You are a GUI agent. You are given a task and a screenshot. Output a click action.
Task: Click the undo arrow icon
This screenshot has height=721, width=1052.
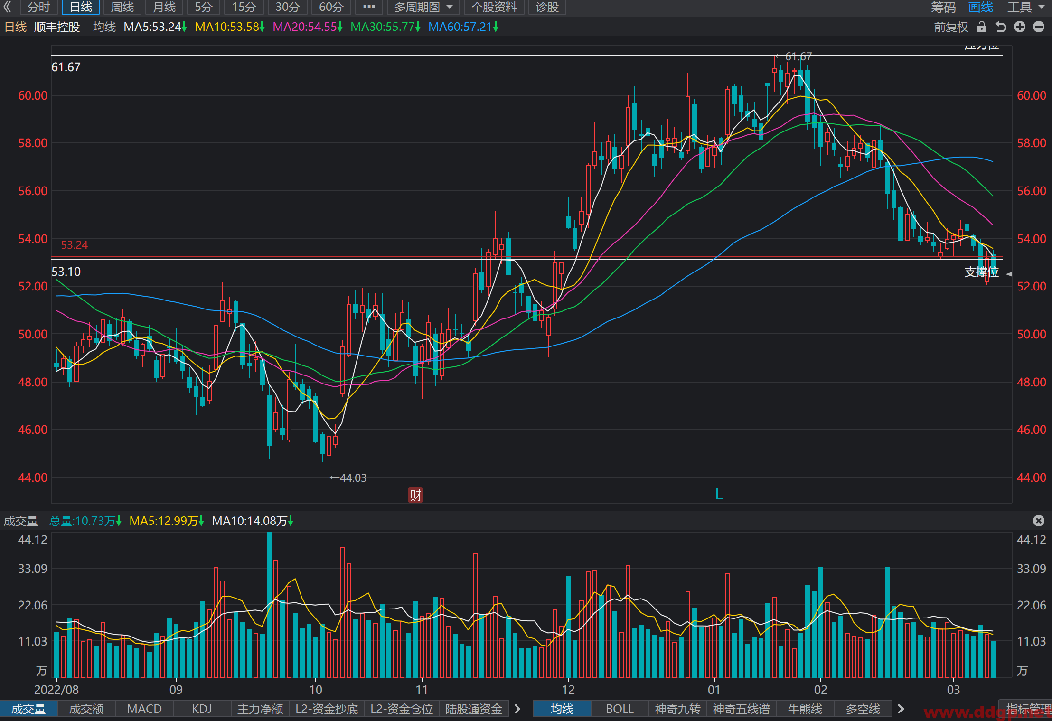point(1001,27)
